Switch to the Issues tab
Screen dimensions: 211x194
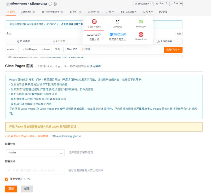click(28, 12)
